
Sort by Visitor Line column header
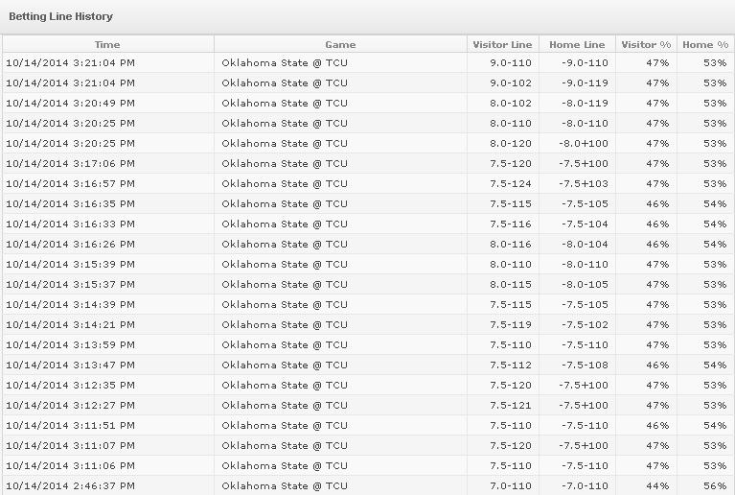(502, 44)
